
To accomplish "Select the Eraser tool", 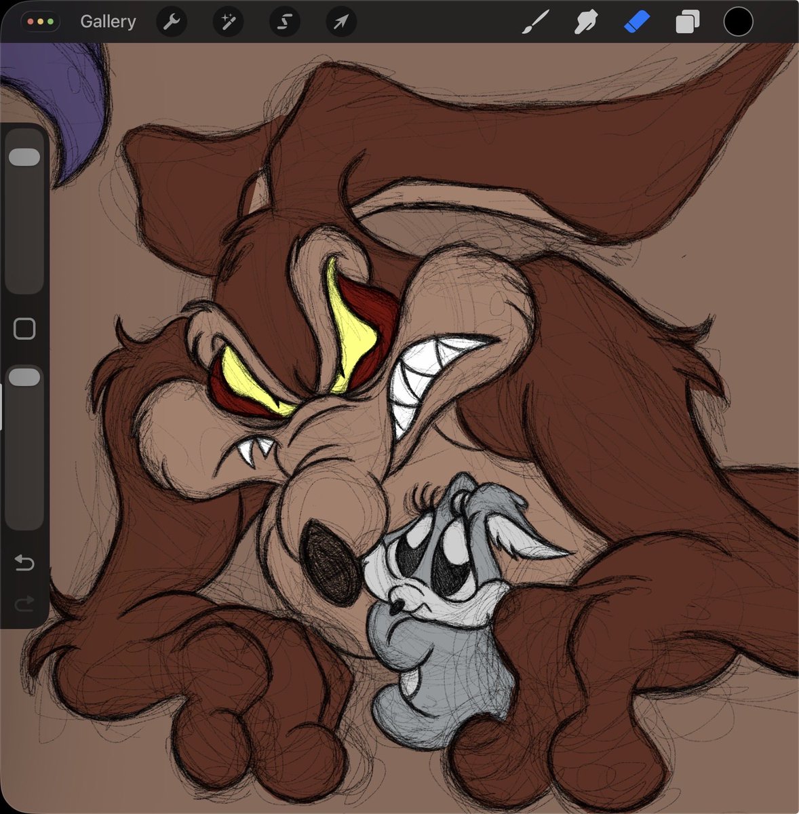I will tap(636, 22).
